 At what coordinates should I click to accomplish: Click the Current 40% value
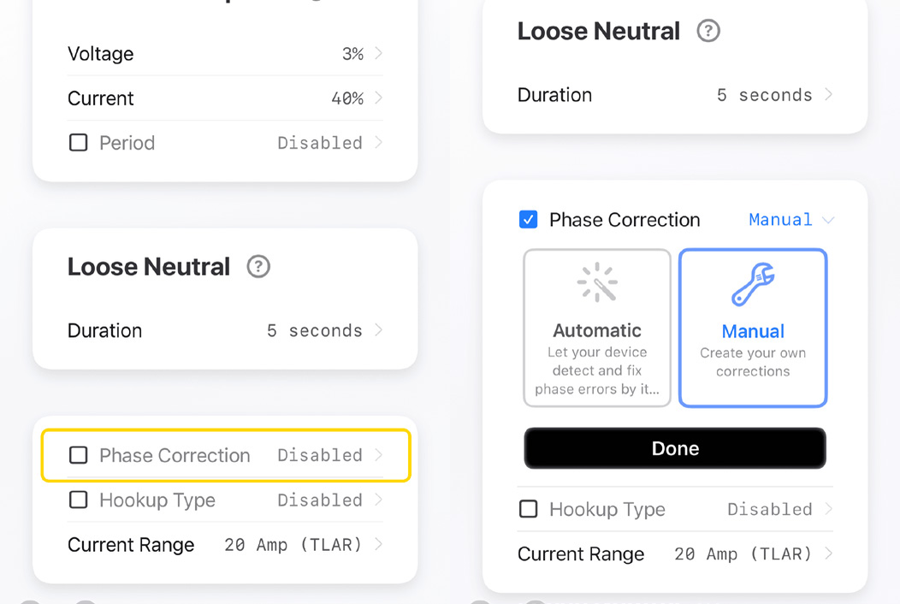coord(347,98)
